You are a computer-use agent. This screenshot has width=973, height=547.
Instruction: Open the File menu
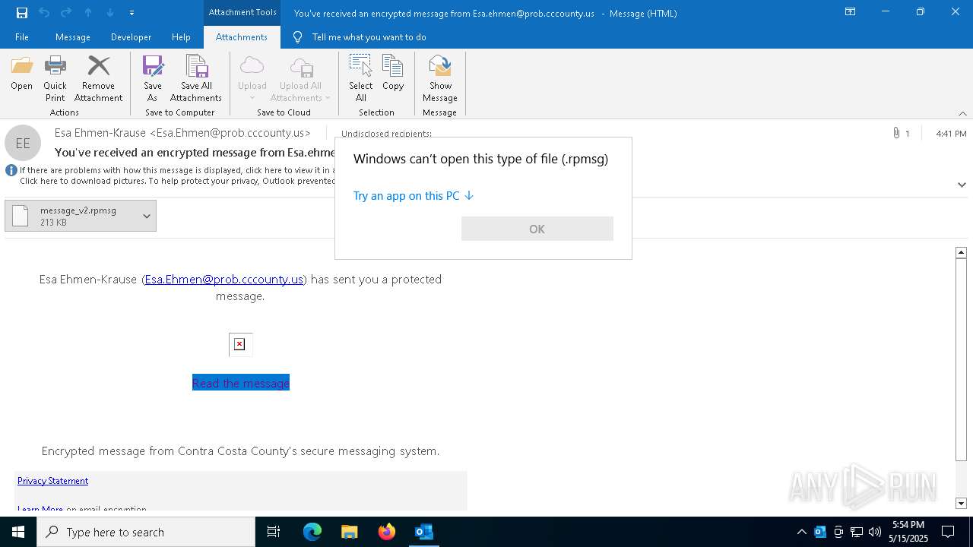click(x=22, y=37)
